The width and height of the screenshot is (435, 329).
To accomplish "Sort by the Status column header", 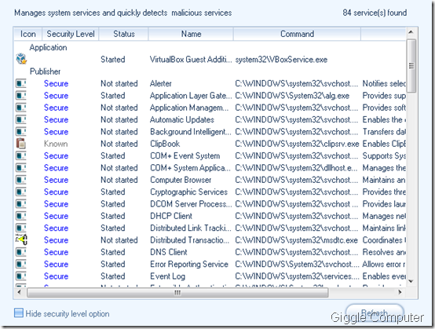I will click(x=124, y=34).
